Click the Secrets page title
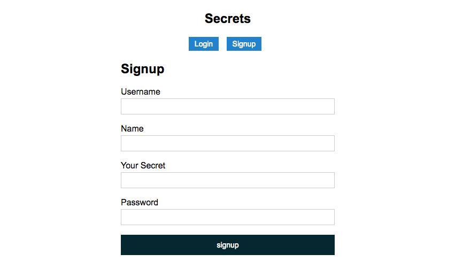 pos(227,19)
